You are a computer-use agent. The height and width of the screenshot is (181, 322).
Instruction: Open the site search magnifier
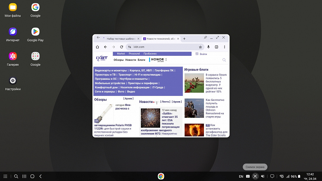(x=224, y=60)
